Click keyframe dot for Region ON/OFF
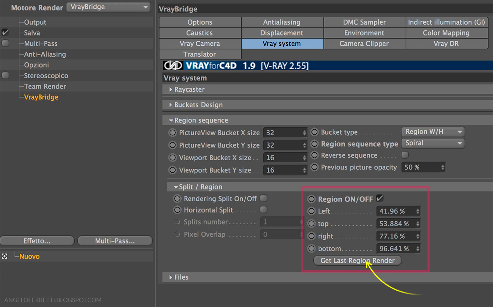Viewport: 493px width, 307px height. 311,199
